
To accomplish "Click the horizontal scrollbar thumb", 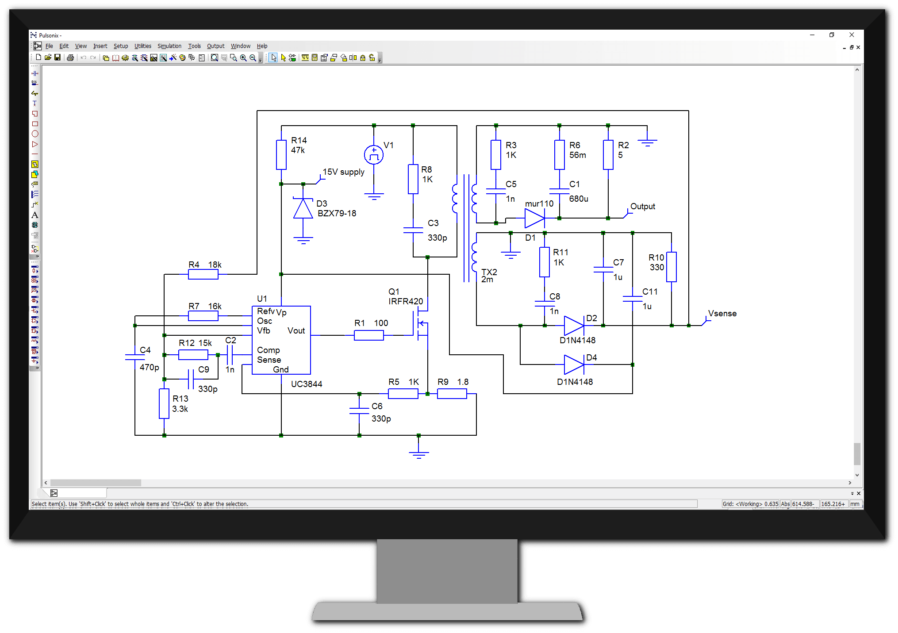I will [96, 483].
